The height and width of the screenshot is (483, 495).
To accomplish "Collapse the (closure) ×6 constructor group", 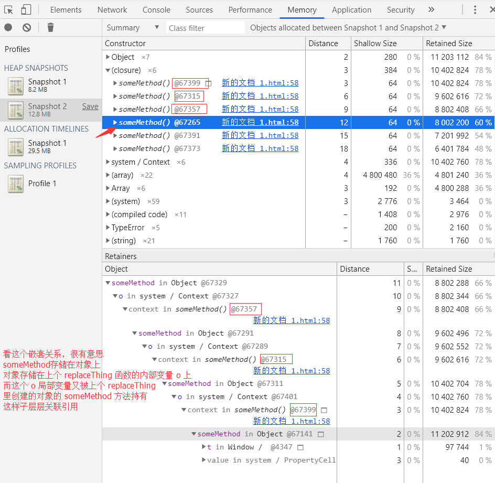I will (x=108, y=70).
